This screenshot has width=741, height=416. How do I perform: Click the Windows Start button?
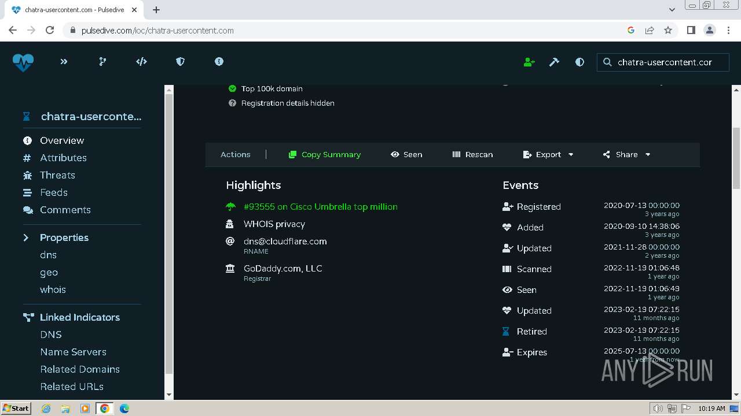[16, 408]
